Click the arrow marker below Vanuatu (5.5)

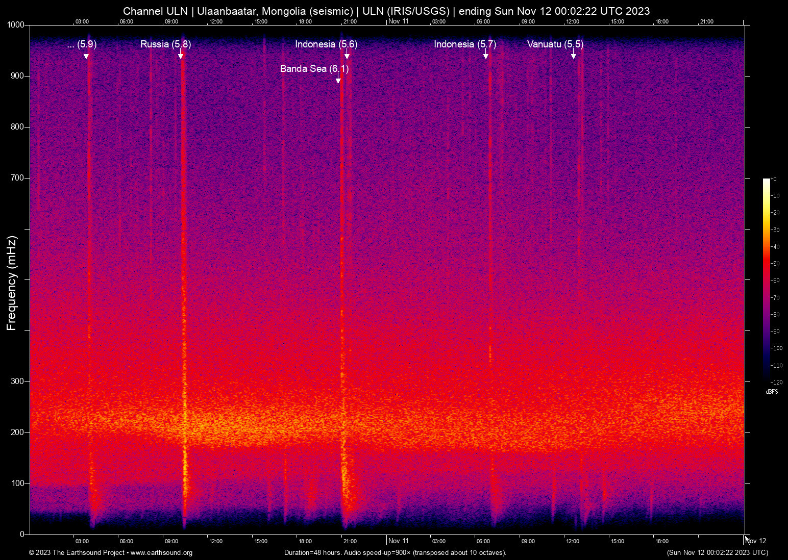[574, 56]
